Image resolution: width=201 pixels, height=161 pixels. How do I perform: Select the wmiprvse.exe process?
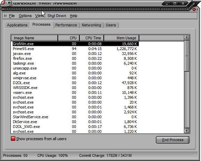tap(76, 78)
